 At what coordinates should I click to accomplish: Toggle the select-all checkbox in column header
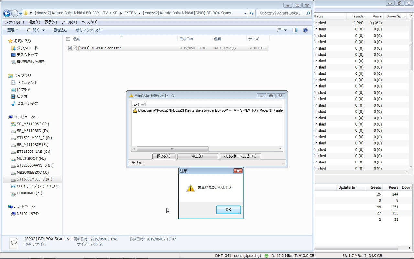68,39
